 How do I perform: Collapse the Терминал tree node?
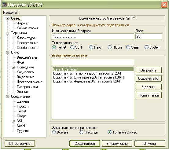coord(7,33)
